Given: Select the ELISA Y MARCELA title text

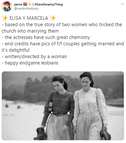Looking at the screenshot, I should (29, 18).
